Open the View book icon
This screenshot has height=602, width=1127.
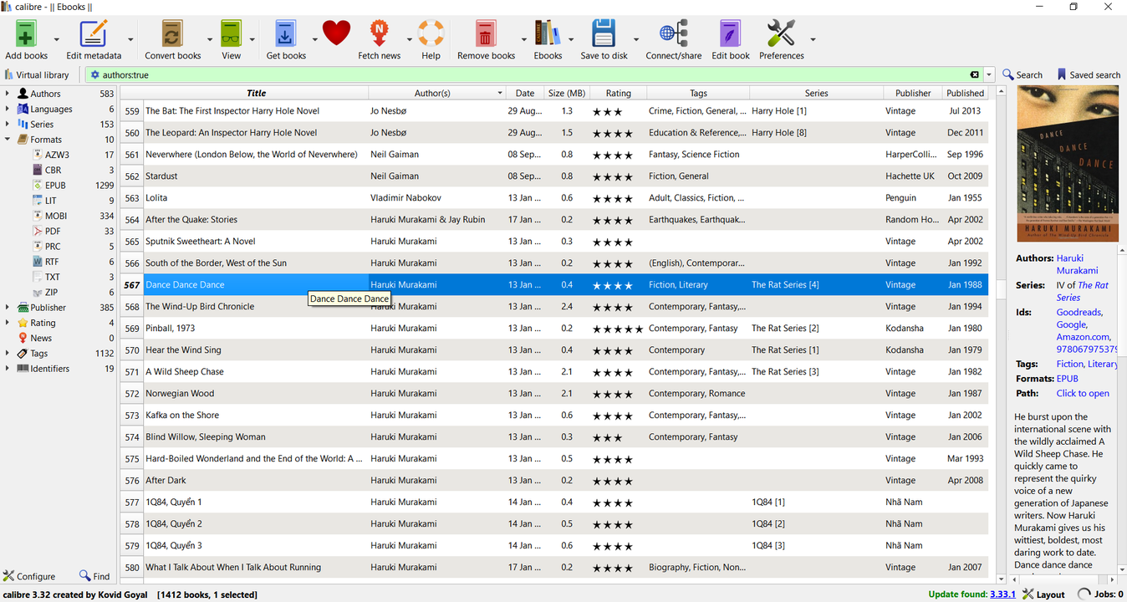pyautogui.click(x=231, y=34)
